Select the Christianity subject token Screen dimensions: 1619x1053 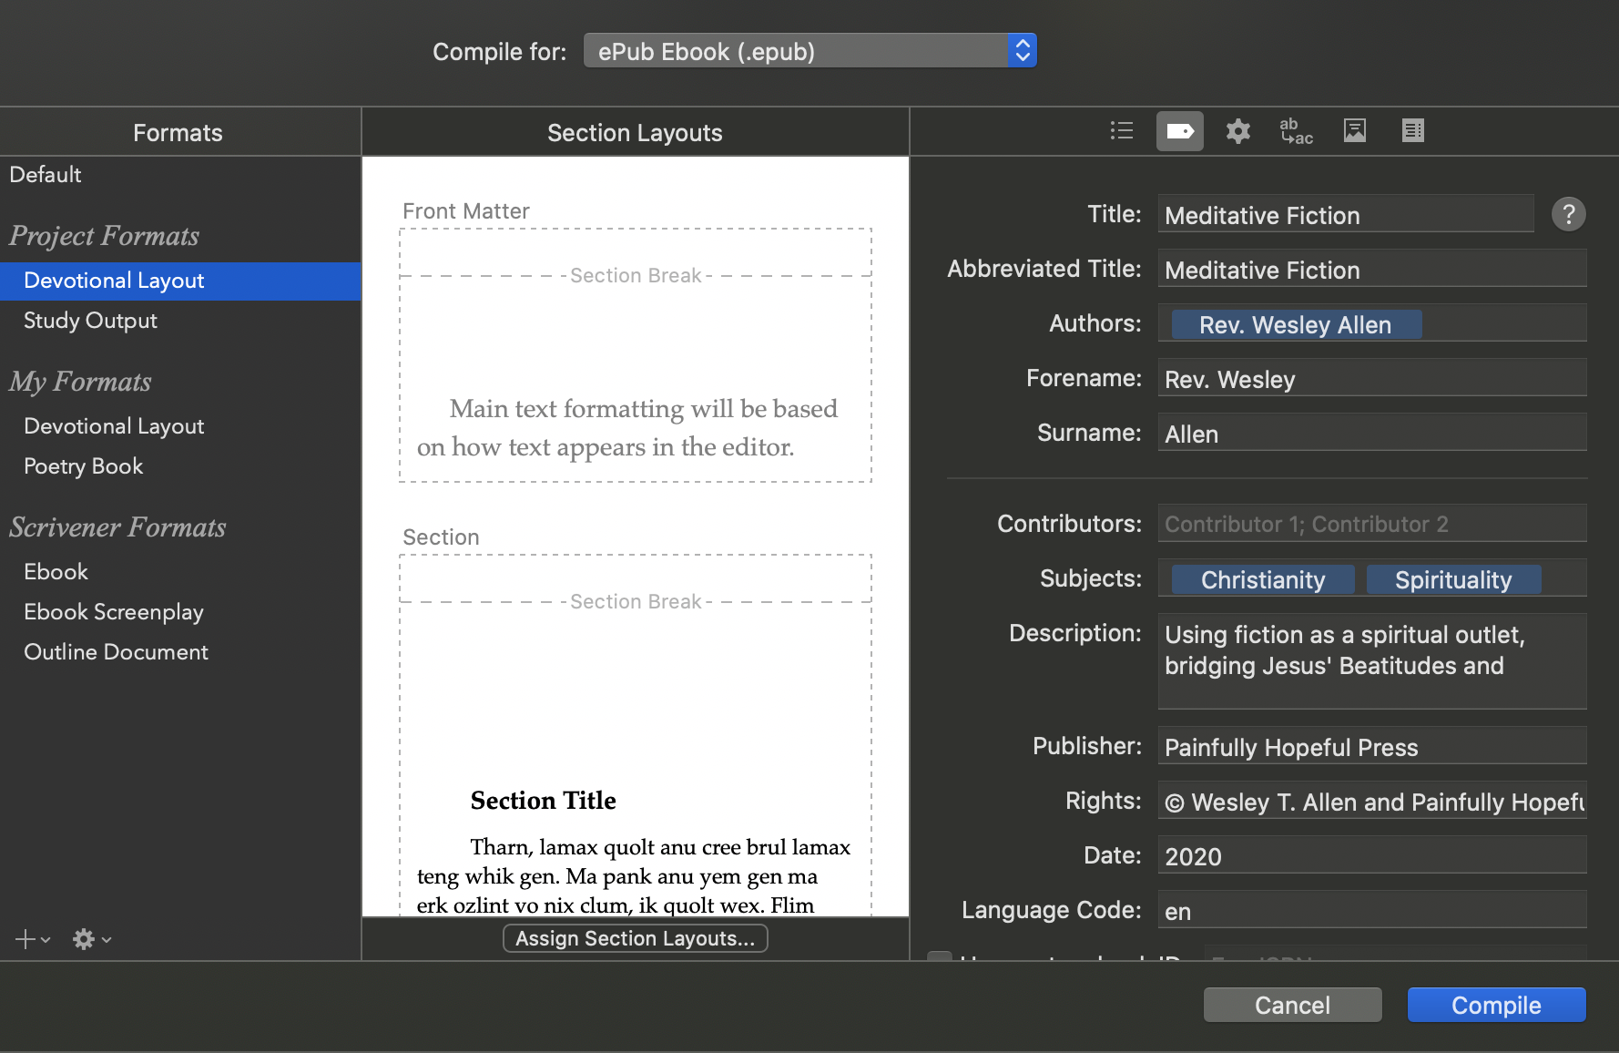1262,580
